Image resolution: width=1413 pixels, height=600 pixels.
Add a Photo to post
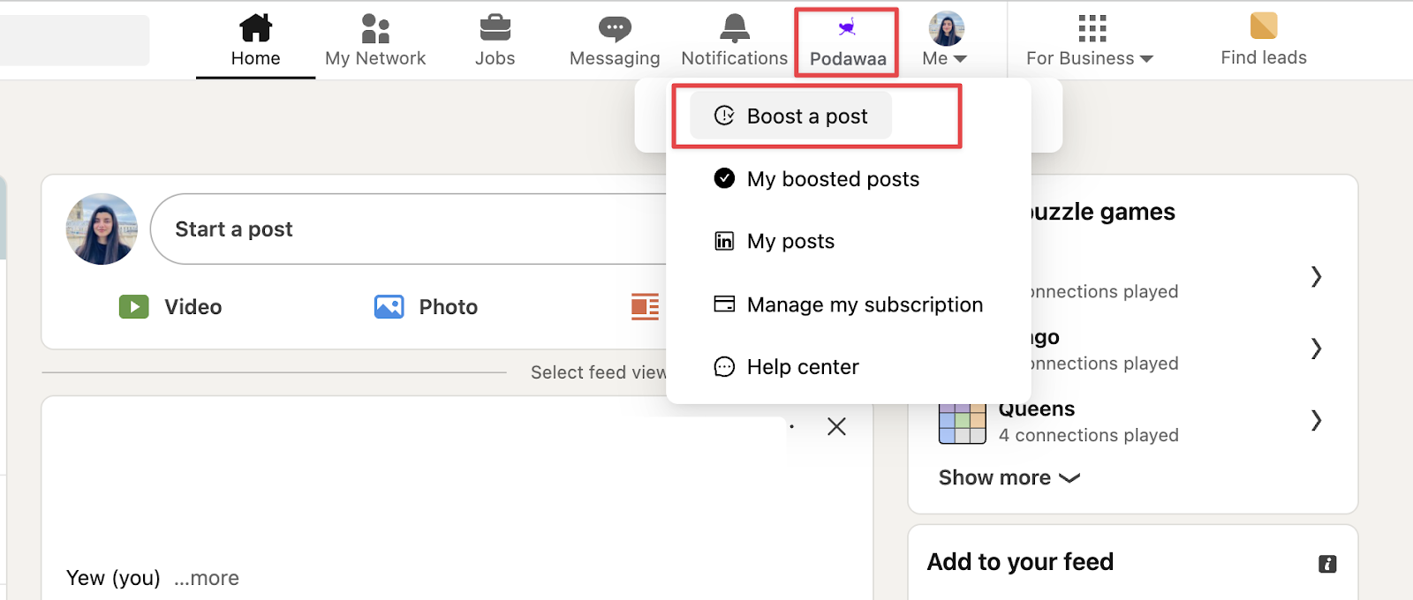[x=426, y=307]
